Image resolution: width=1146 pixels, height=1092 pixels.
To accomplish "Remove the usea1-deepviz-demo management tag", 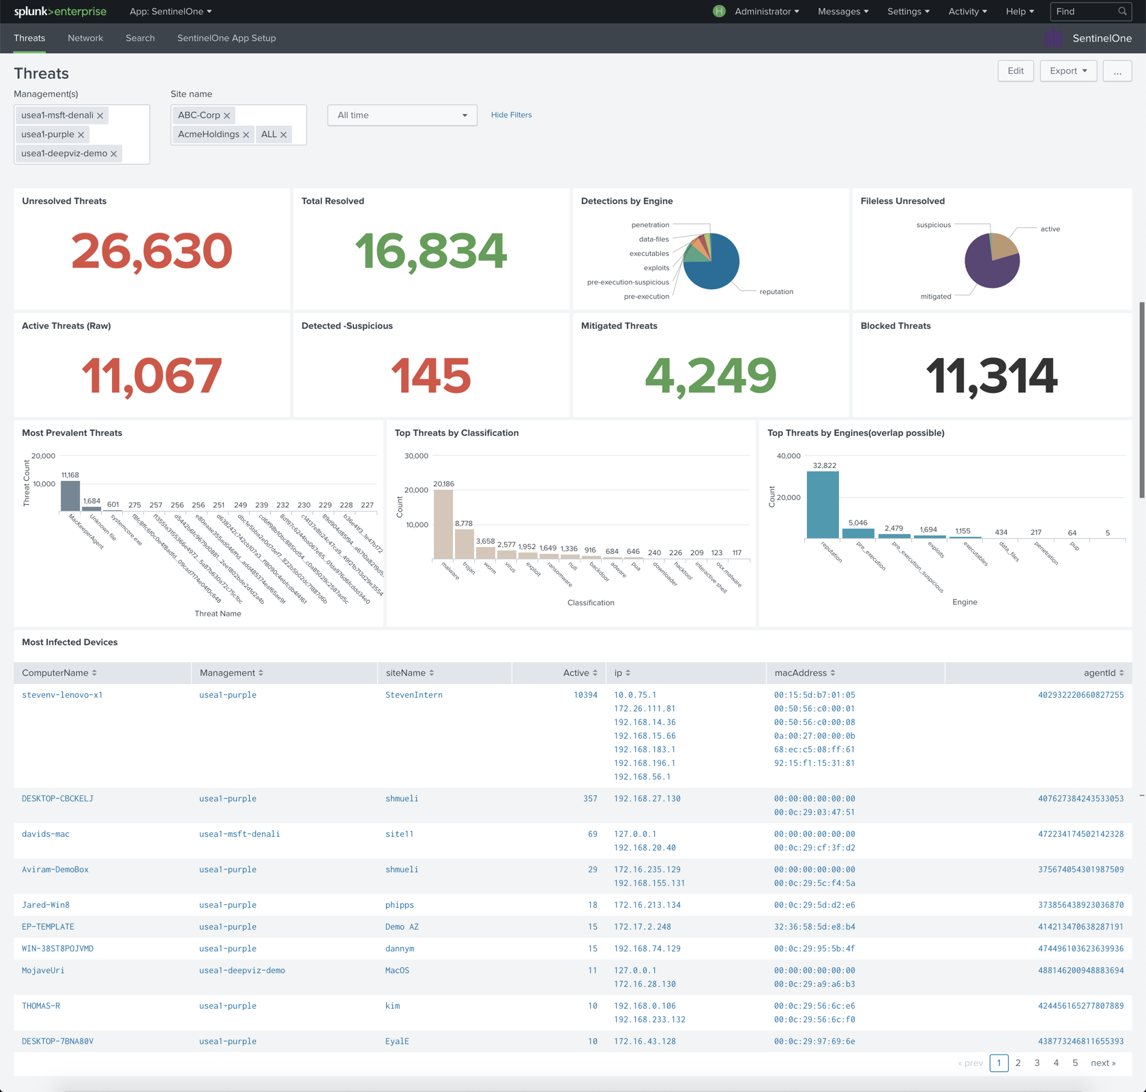I will click(114, 153).
